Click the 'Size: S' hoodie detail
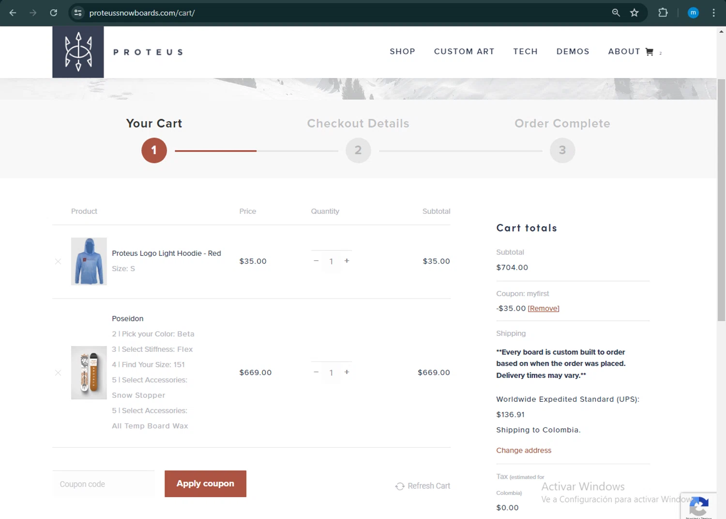 tap(123, 268)
